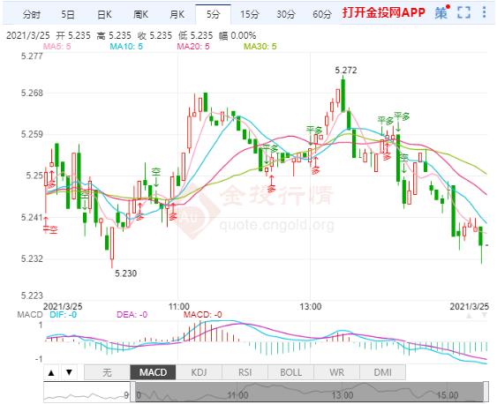
Task: Click the 5.230 low price marker
Action: (125, 273)
